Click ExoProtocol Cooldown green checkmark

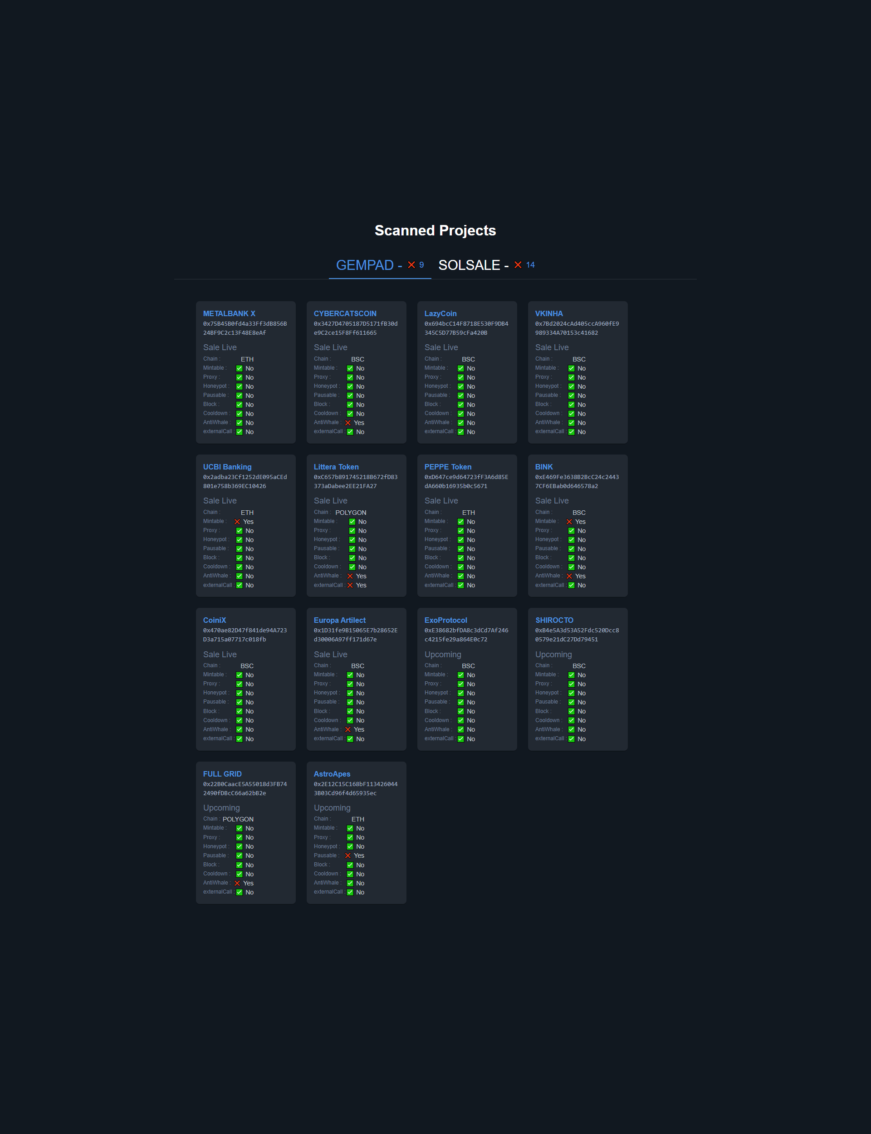coord(460,720)
